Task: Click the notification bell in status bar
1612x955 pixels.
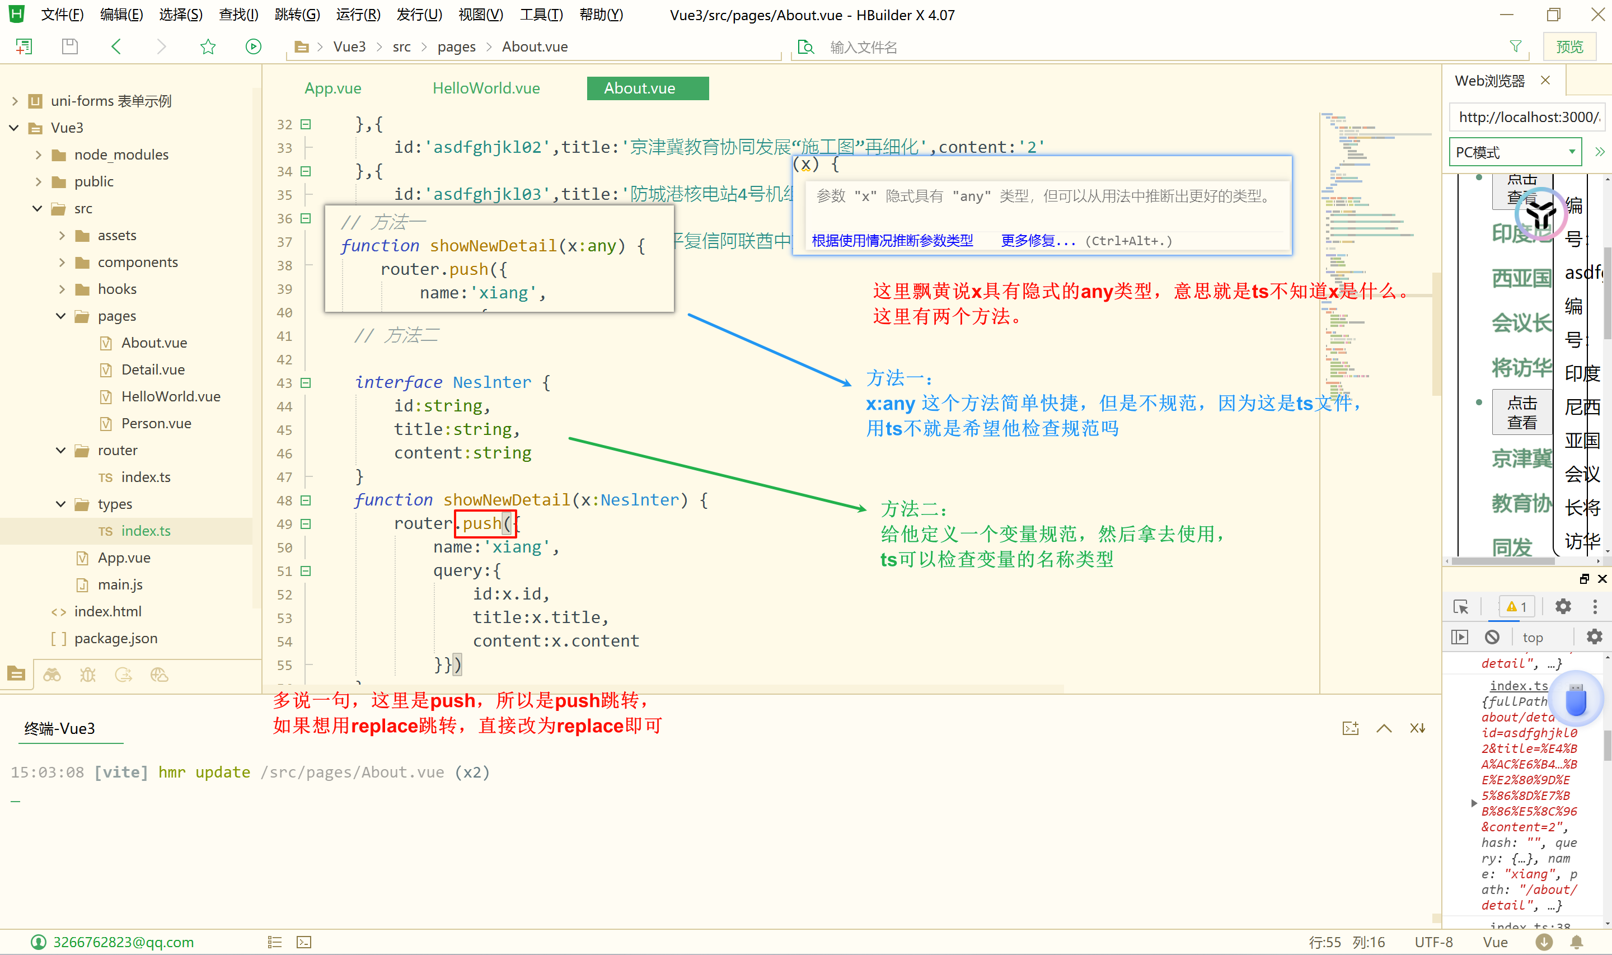Action: click(1577, 942)
